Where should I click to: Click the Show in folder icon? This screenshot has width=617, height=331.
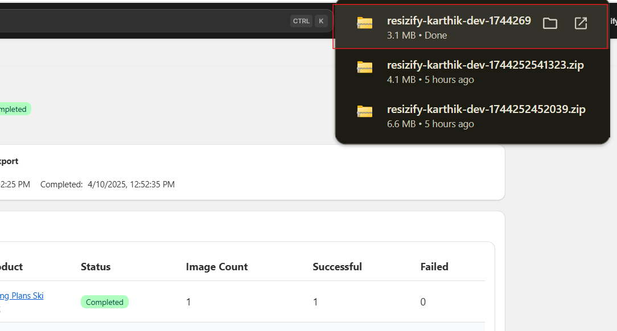550,23
